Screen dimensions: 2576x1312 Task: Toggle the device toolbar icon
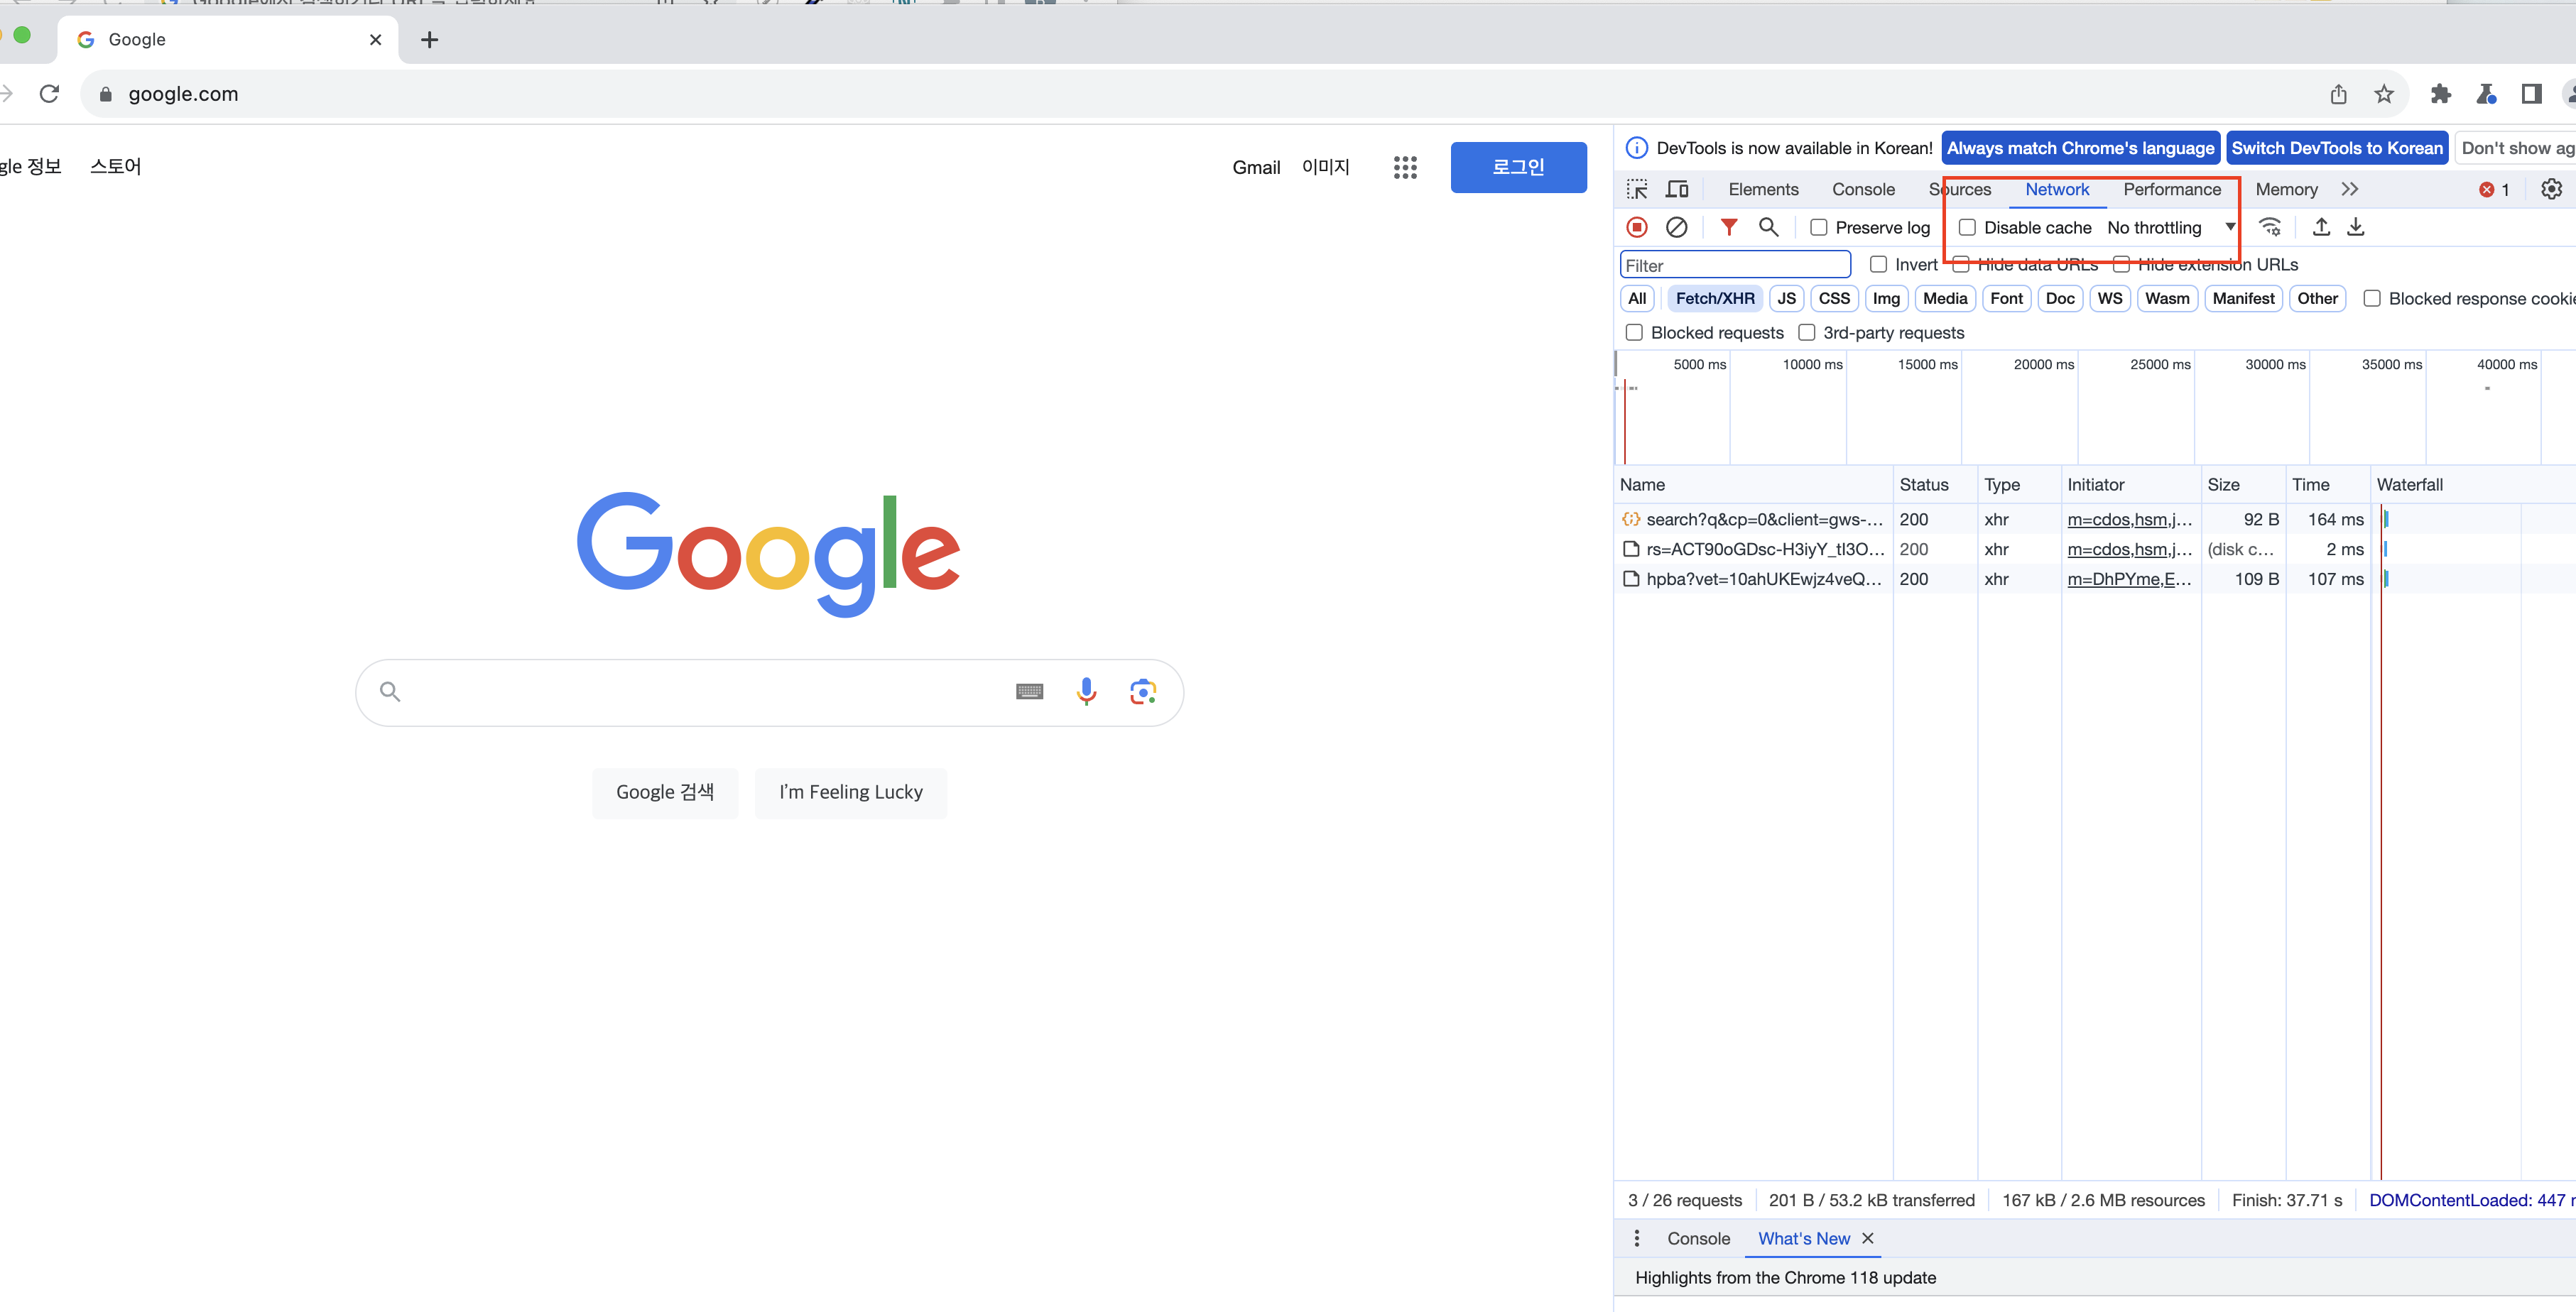(x=1677, y=190)
